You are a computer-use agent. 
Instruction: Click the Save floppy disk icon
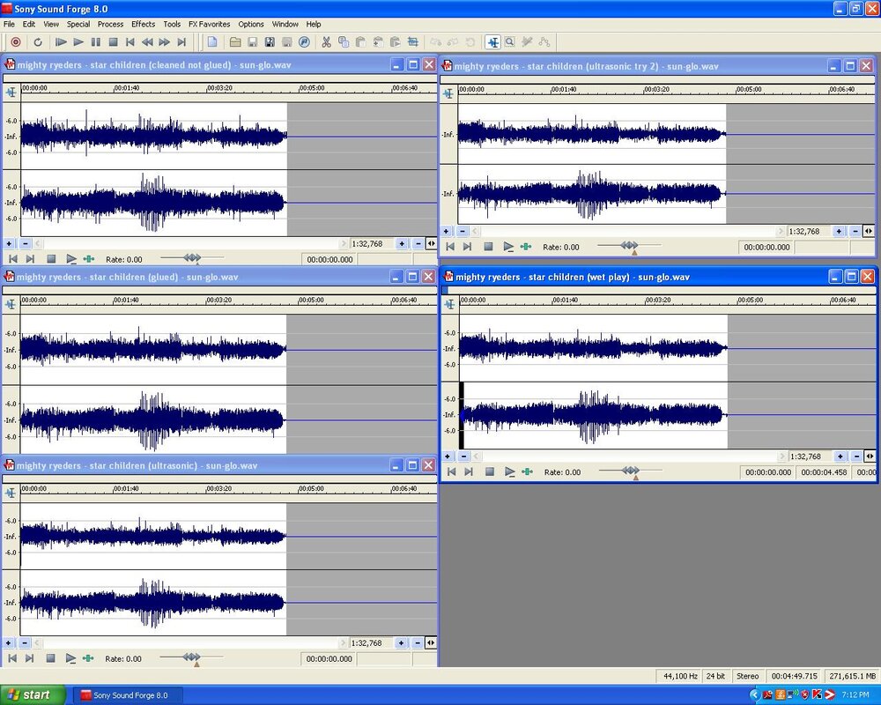[252, 42]
